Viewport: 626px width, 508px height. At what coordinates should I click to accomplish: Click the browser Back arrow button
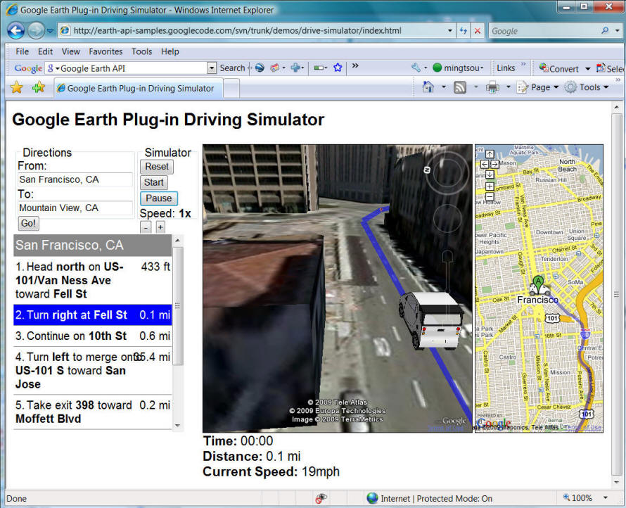(x=16, y=30)
